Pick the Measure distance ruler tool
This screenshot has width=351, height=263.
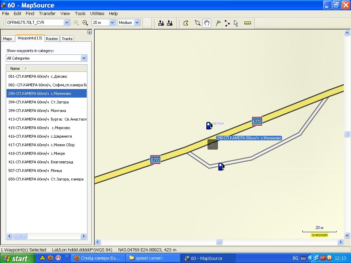point(247,23)
